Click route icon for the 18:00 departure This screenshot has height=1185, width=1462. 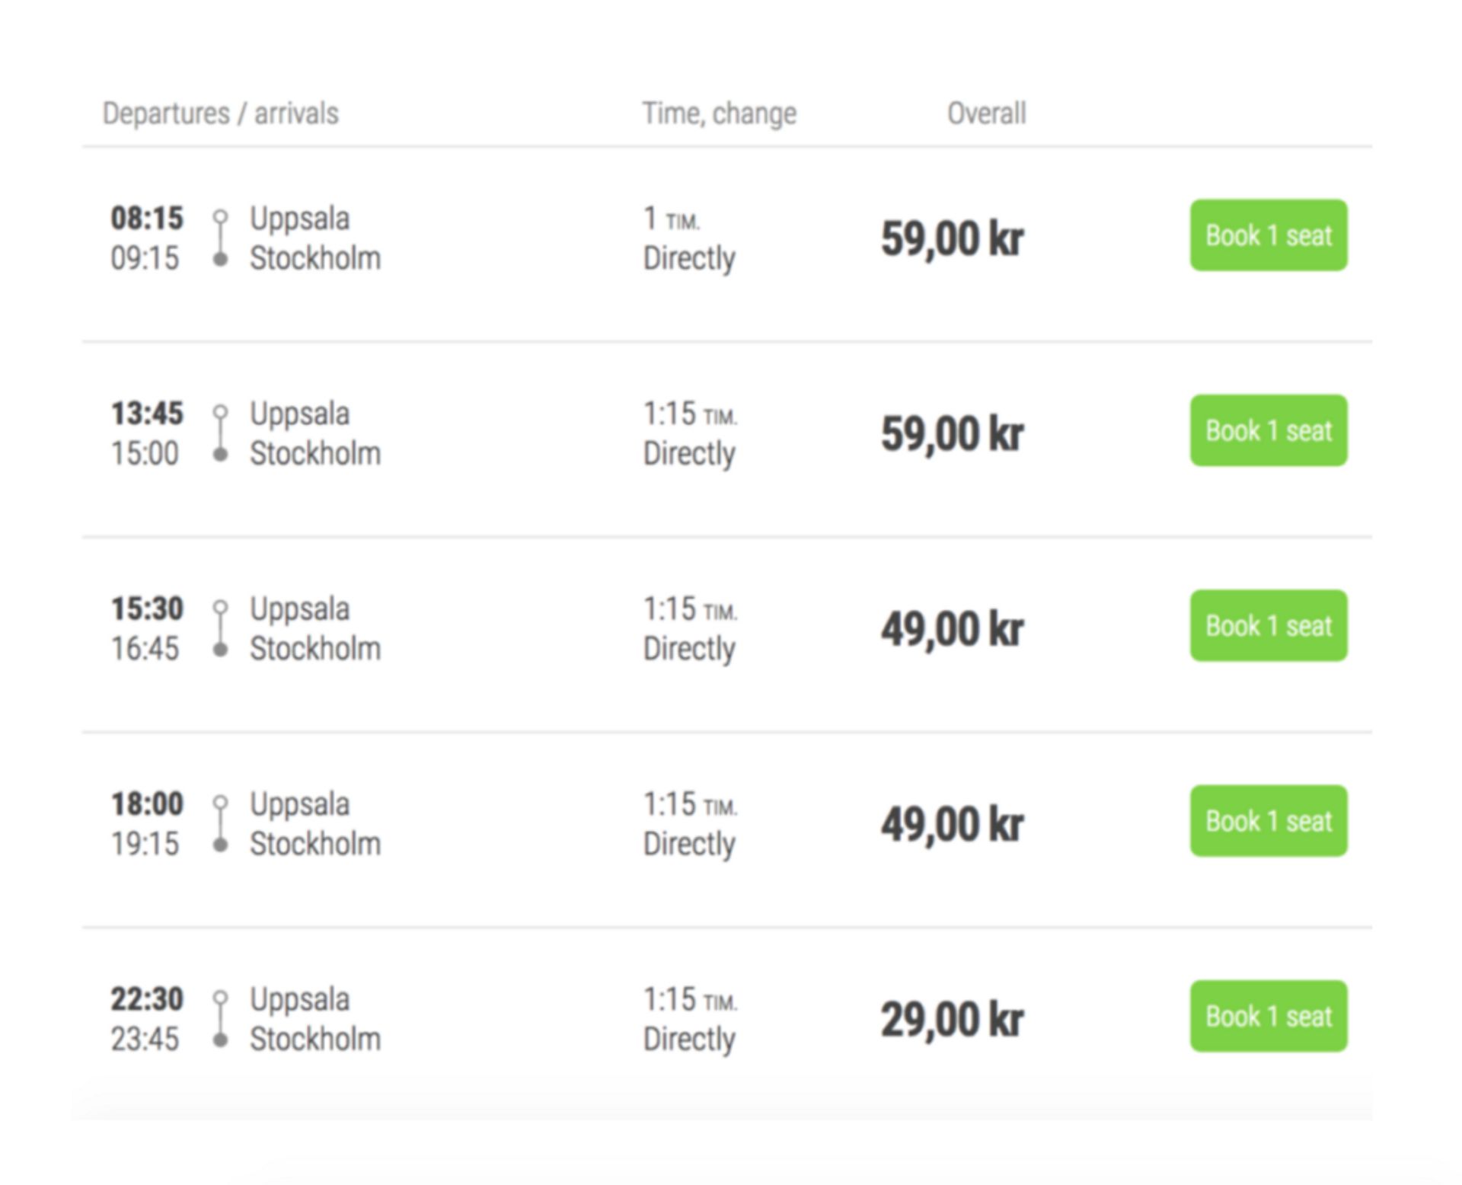[x=220, y=824]
